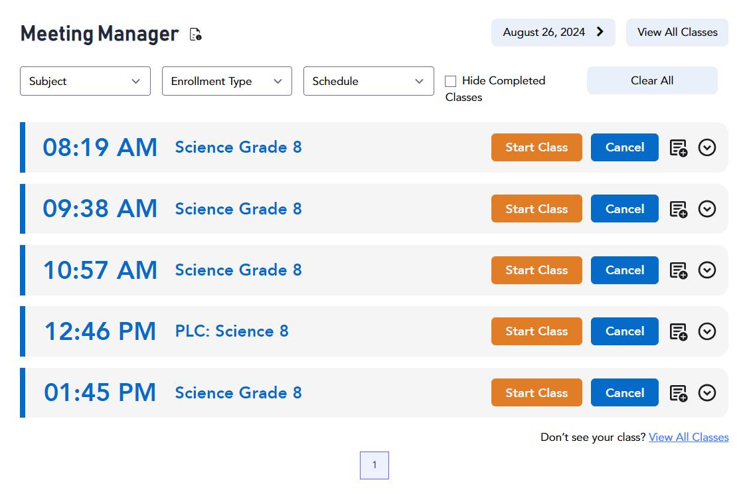Click the Clear All filters button

coord(652,80)
